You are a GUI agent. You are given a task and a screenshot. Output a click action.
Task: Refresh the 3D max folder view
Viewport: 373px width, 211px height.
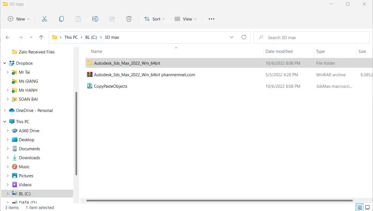coord(244,37)
